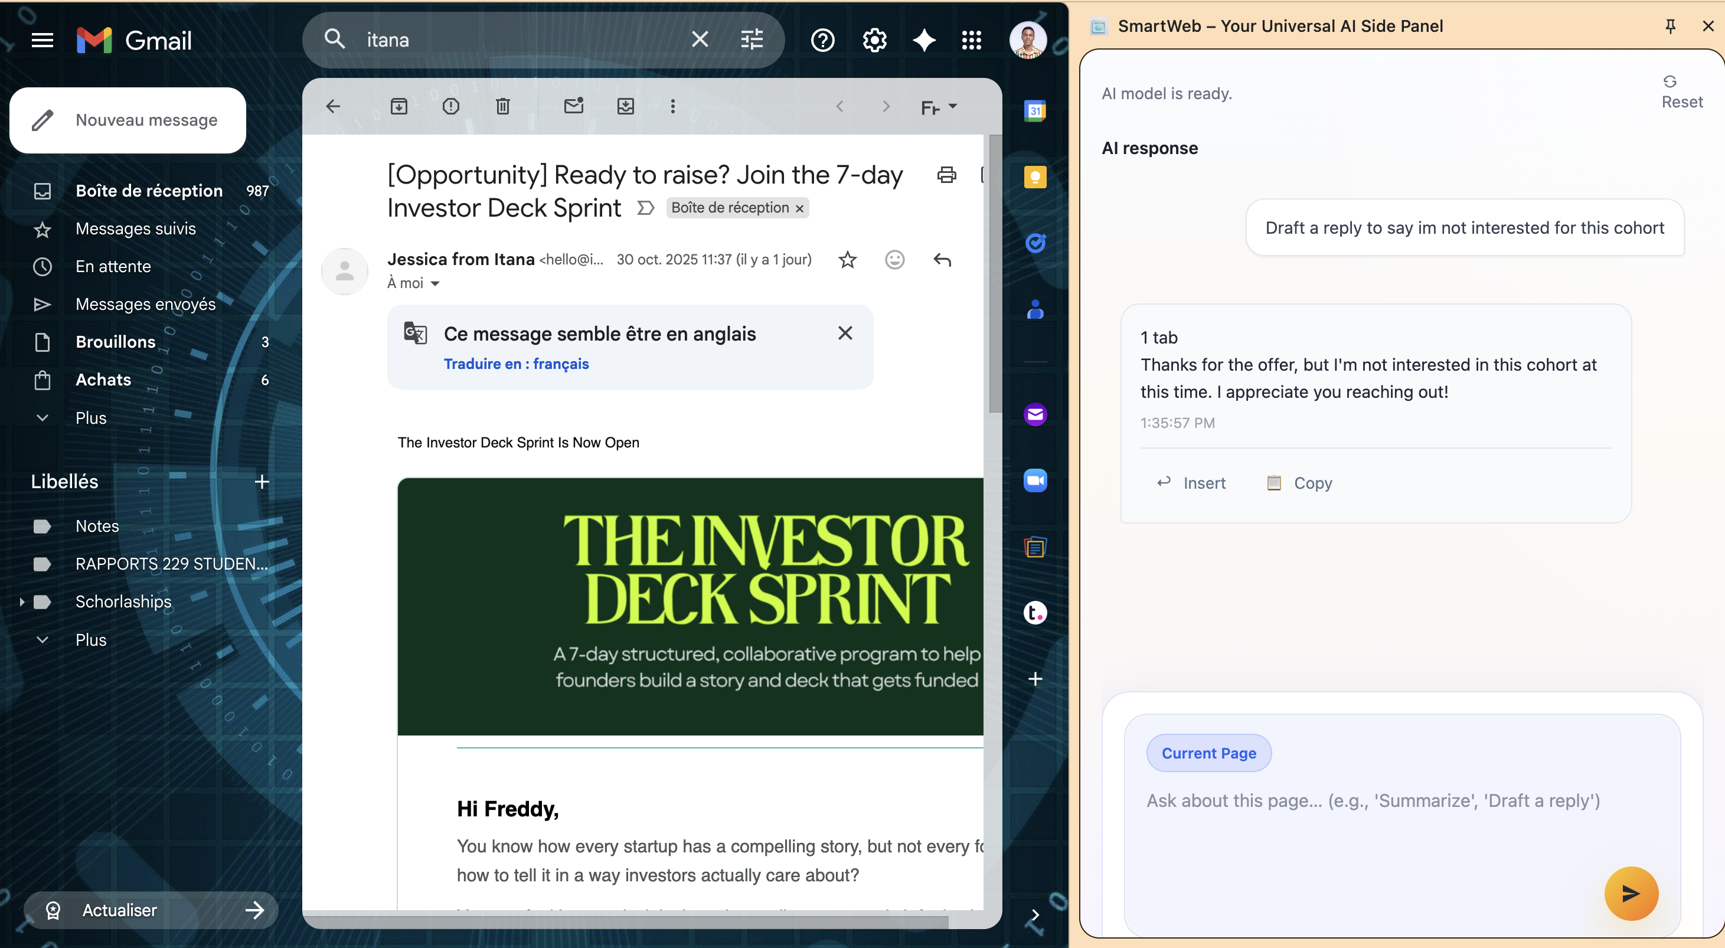Click Traduire en : français link
This screenshot has width=1725, height=948.
[515, 364]
